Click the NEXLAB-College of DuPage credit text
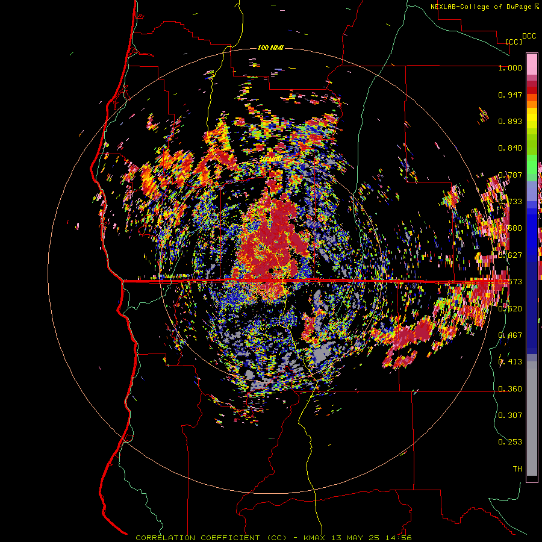Viewport: 542px width, 542px height. coord(481,7)
